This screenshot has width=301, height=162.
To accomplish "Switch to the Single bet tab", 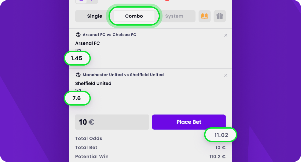I will point(95,16).
